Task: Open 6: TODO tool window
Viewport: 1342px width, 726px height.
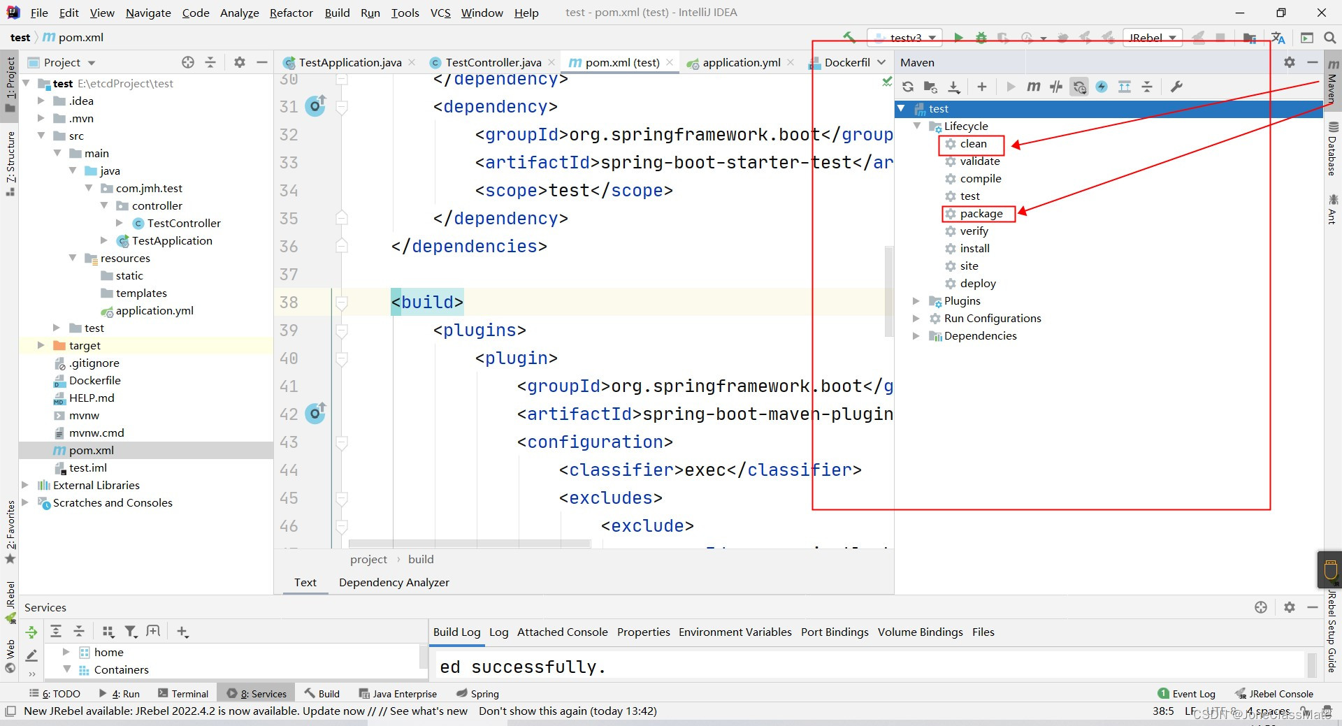Action: [x=55, y=694]
